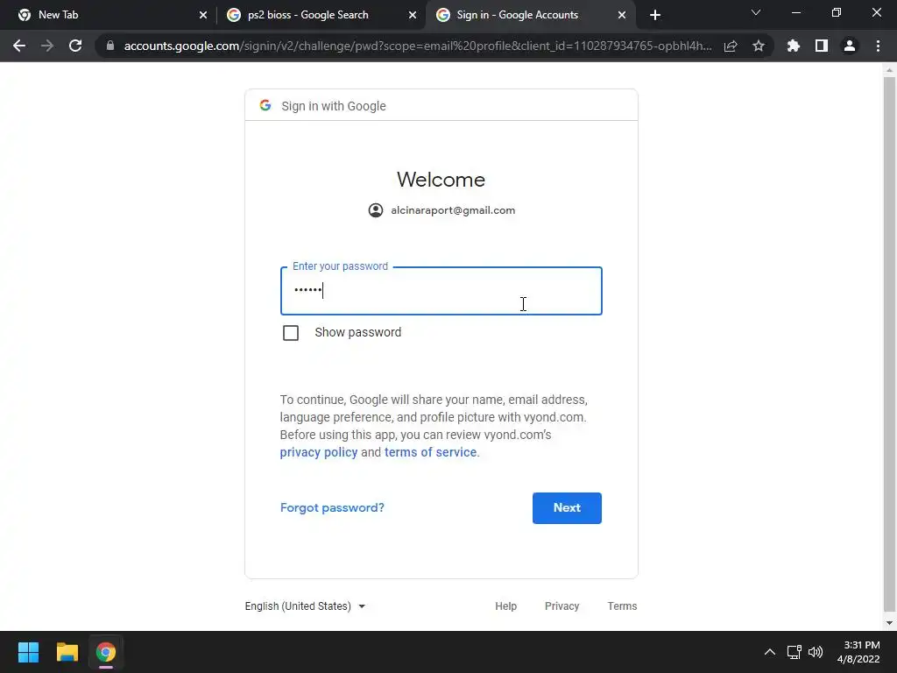Click the address bar URL

tap(418, 46)
